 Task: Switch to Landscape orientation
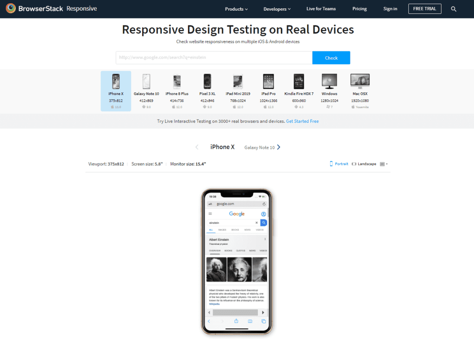[x=364, y=164]
